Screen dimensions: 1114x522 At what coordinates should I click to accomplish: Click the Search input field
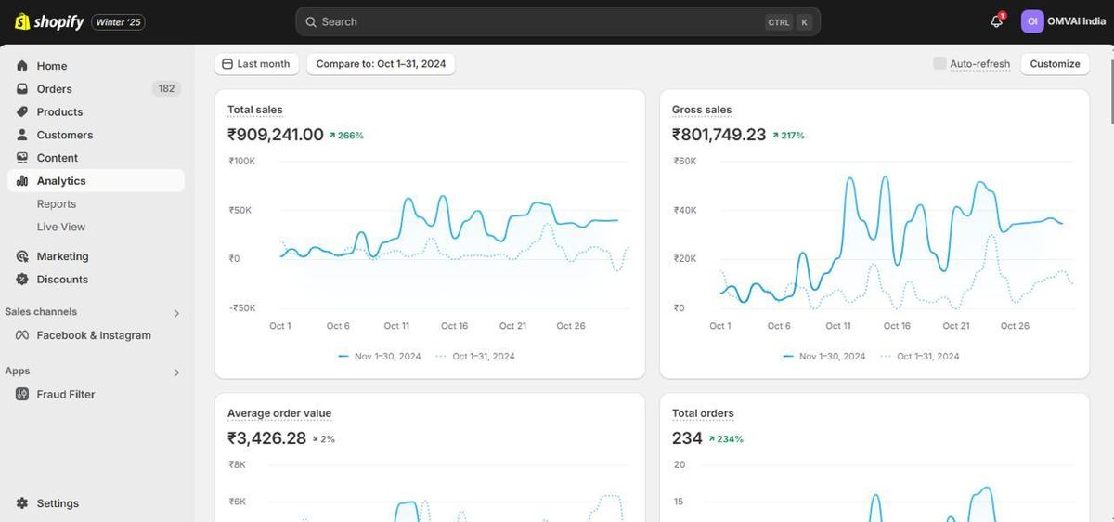tap(558, 21)
